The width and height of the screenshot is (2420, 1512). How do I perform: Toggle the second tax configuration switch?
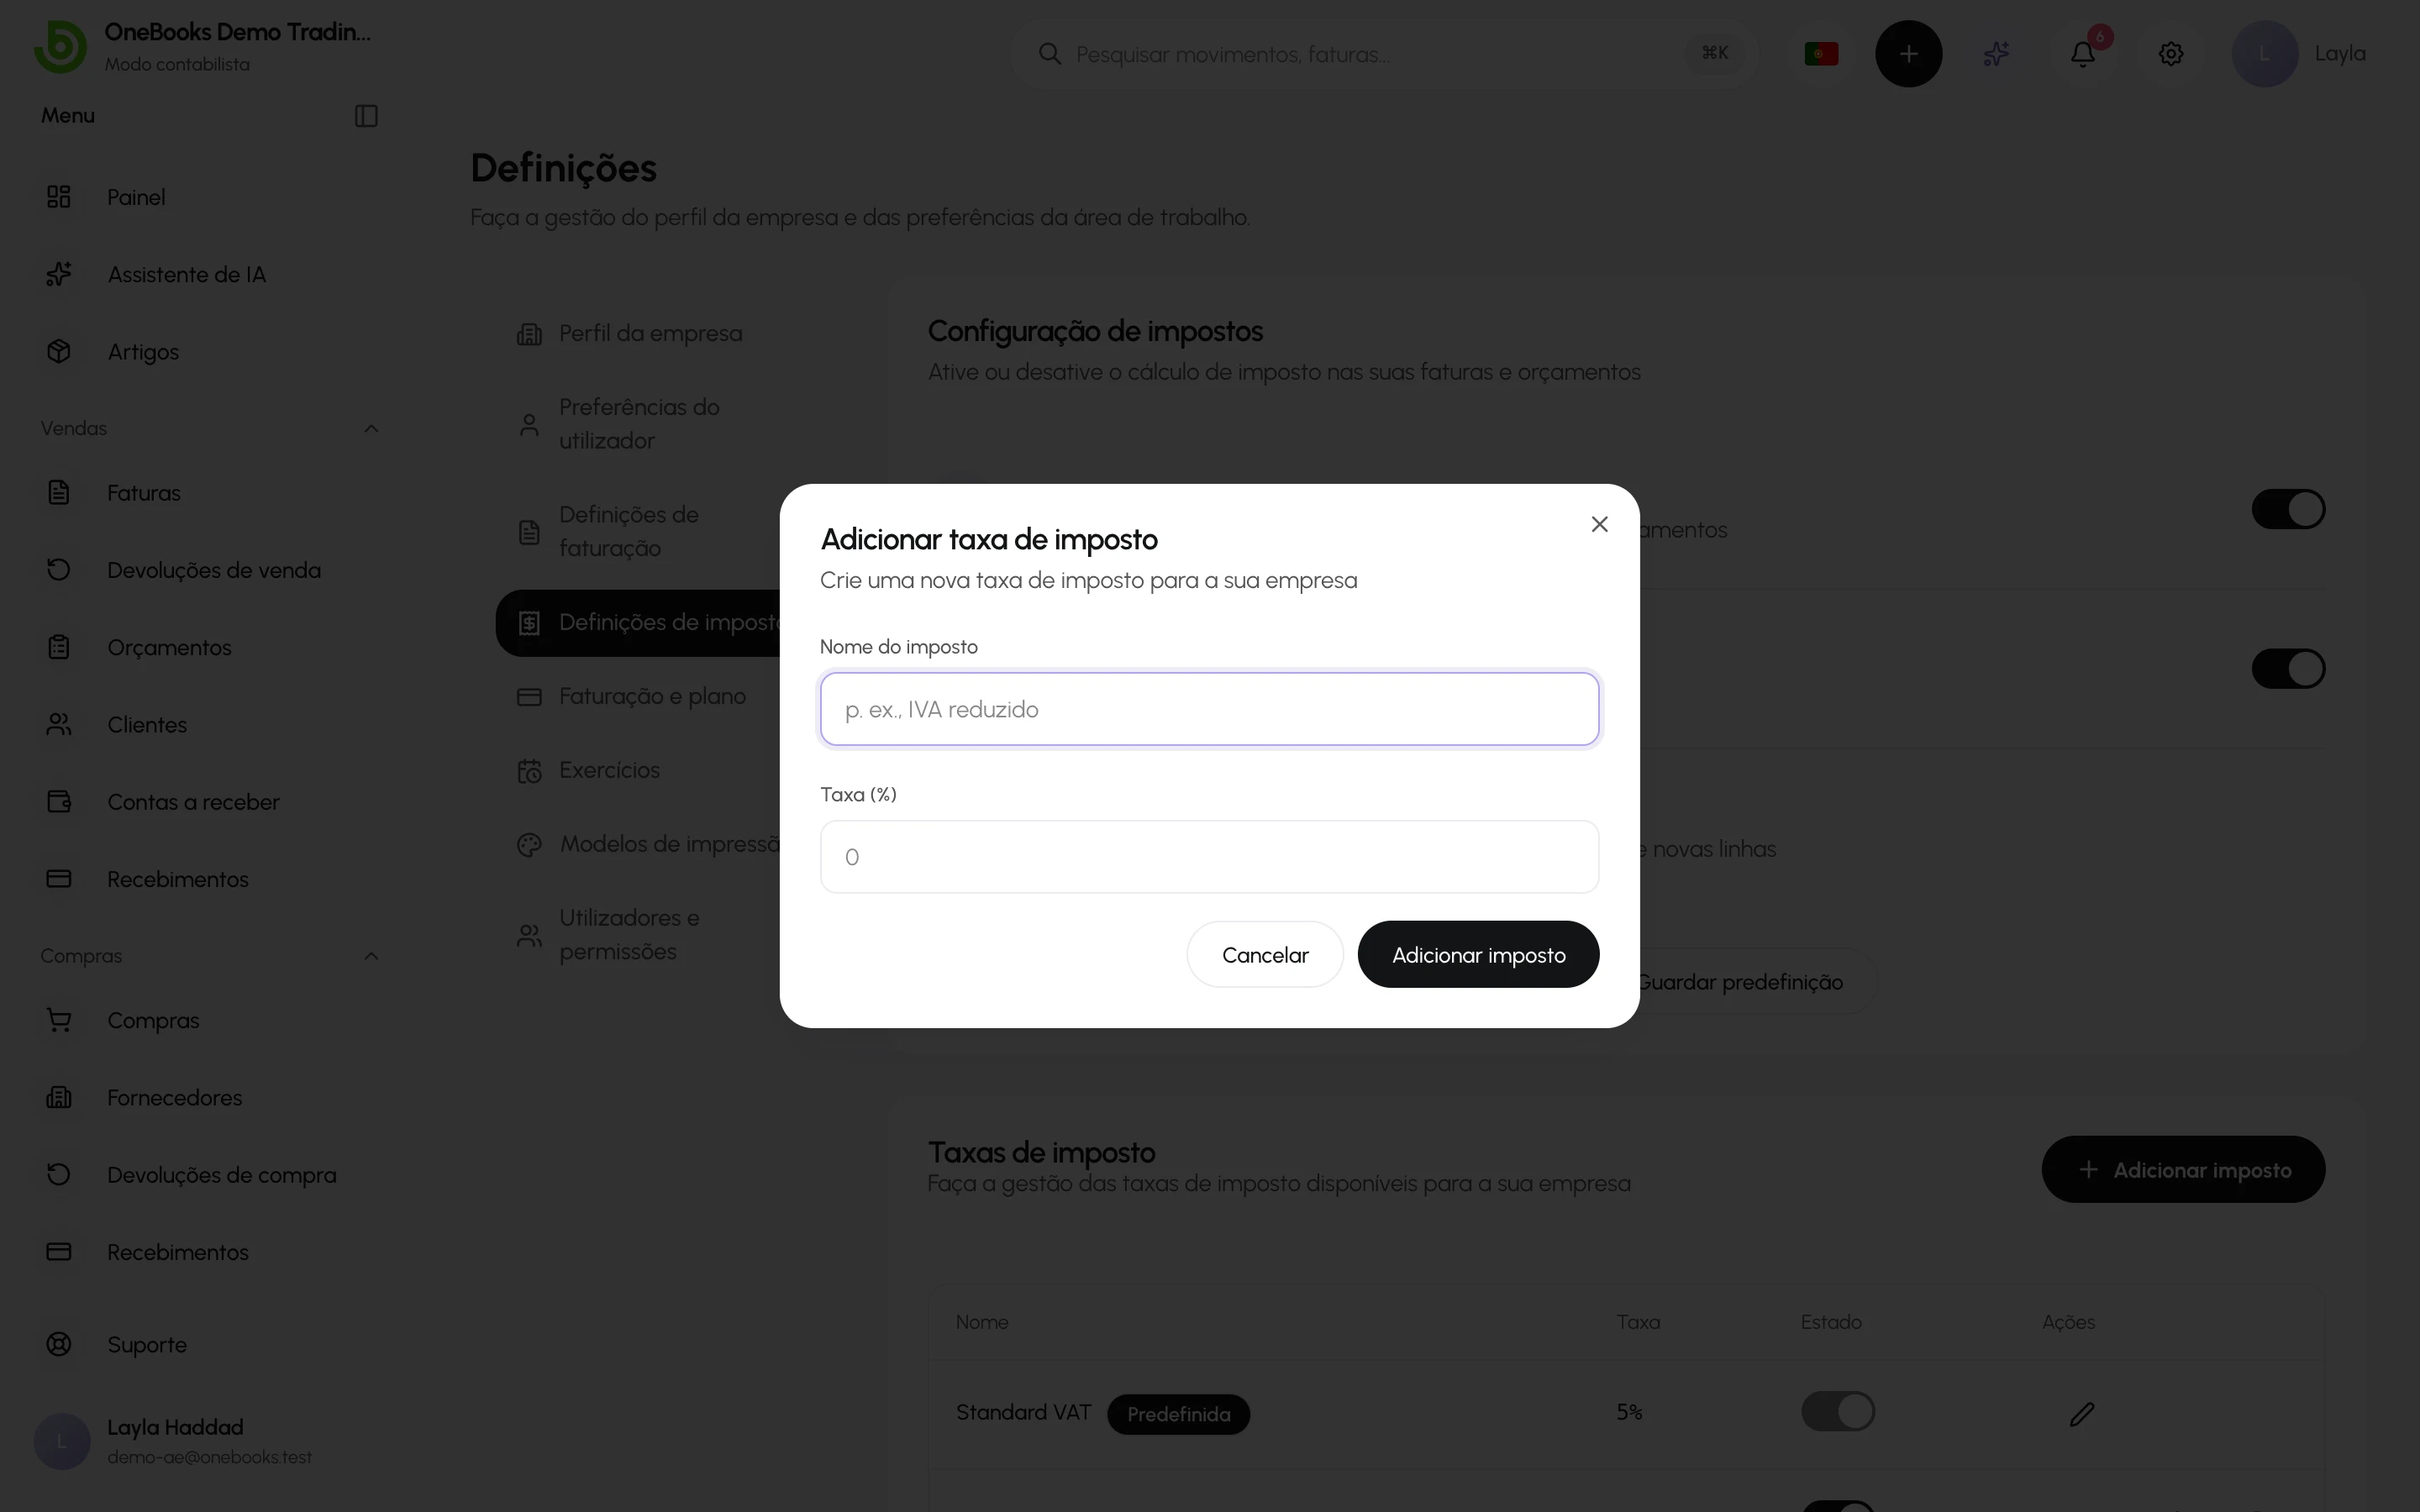[x=2288, y=669]
